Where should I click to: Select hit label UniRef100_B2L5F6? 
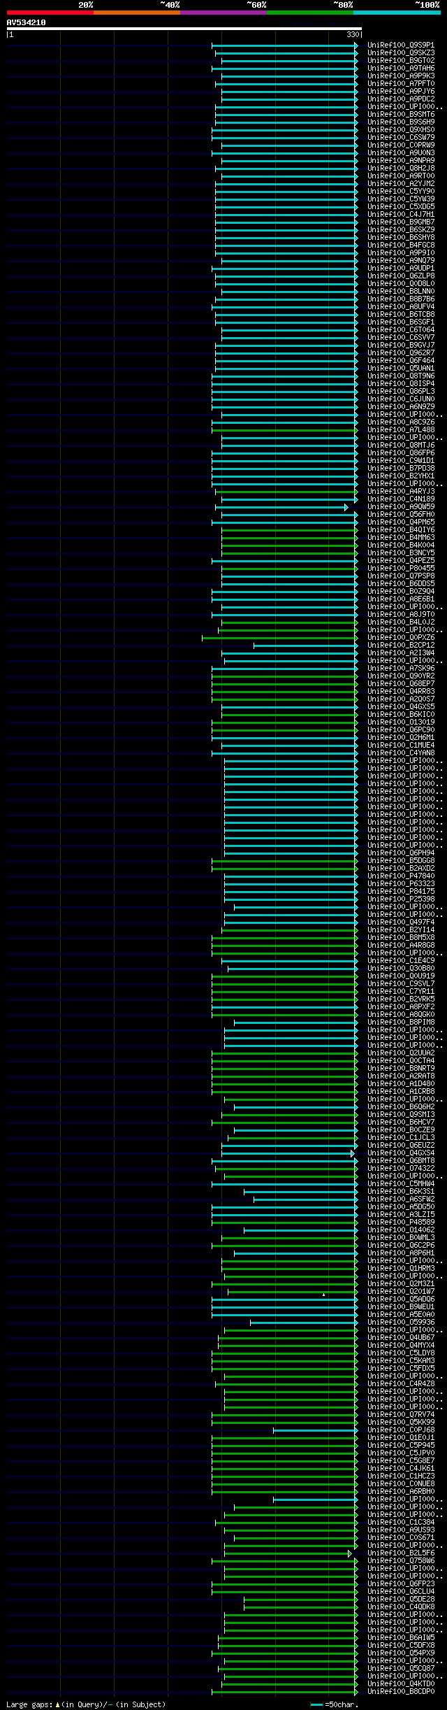tap(401, 1553)
